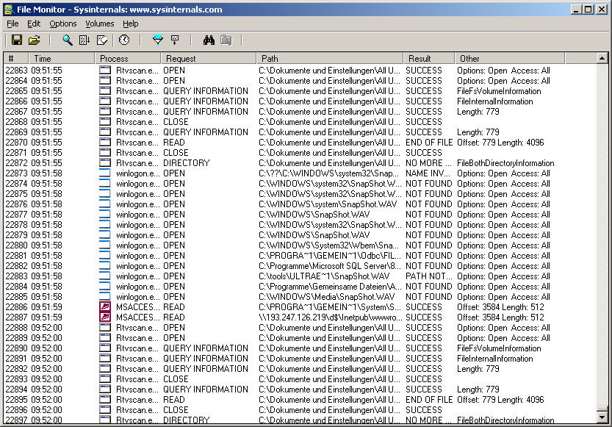The width and height of the screenshot is (612, 427).
Task: Click the File Monitor title bar icon
Action: [x=9, y=10]
